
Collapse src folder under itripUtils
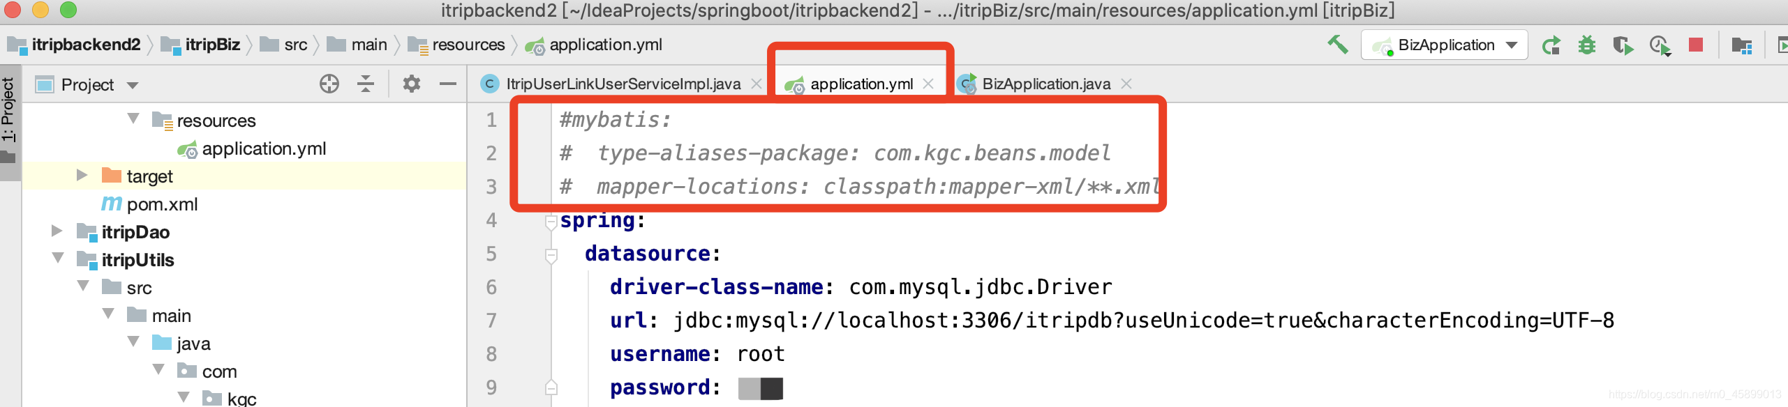[83, 286]
